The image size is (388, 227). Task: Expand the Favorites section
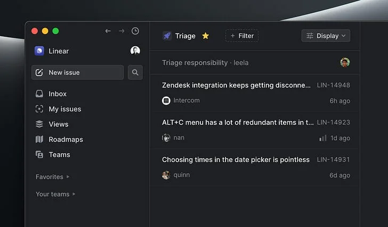tap(52, 177)
